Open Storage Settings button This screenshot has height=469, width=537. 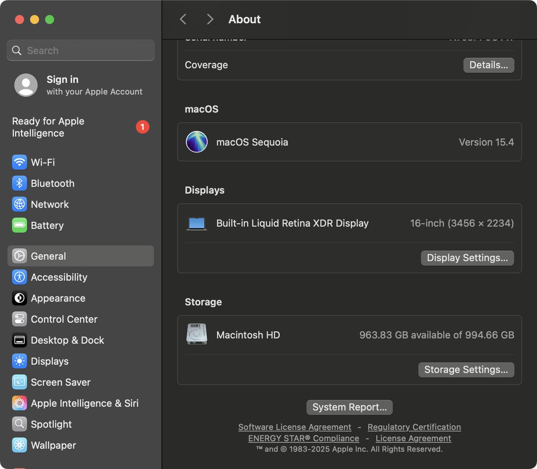[x=466, y=370]
